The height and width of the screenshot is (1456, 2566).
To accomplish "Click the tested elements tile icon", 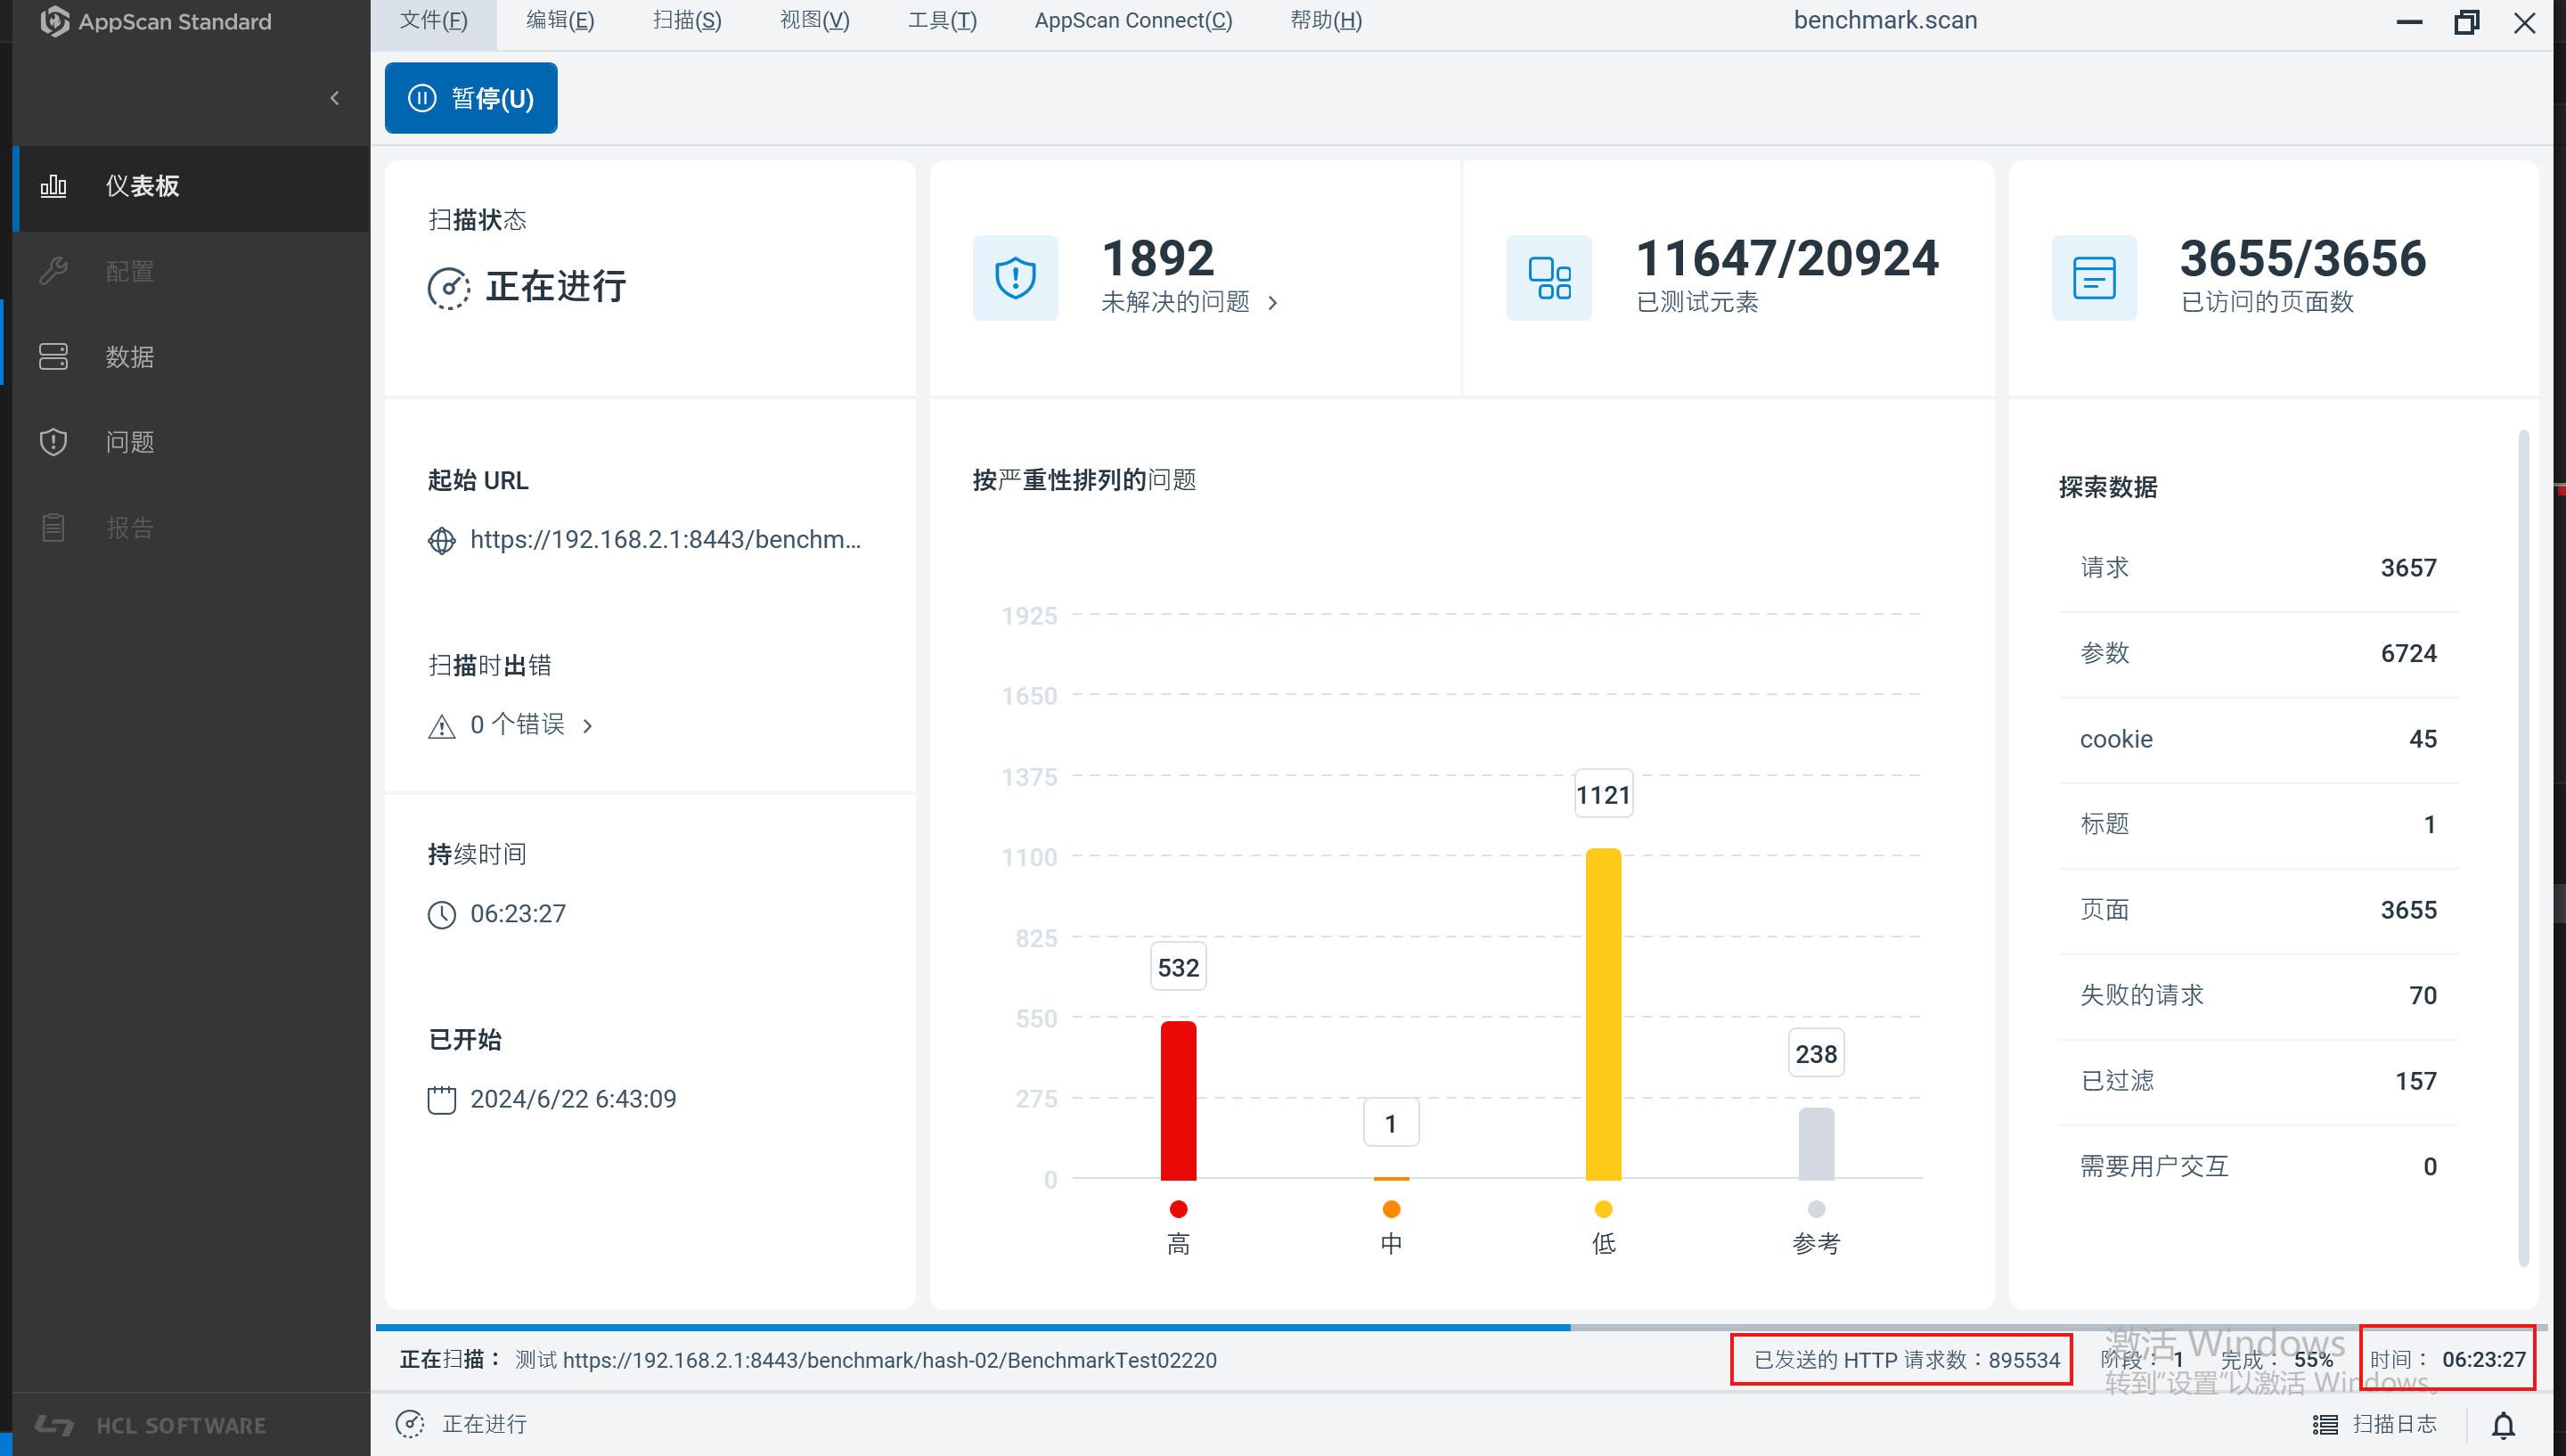I will coord(1549,278).
